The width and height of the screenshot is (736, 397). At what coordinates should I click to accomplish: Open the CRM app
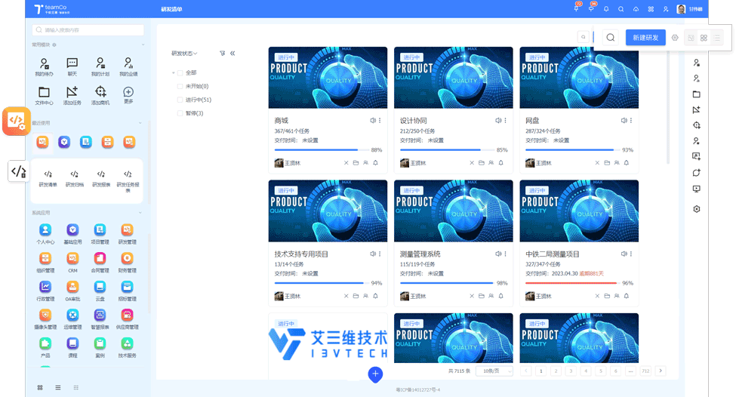tap(72, 263)
